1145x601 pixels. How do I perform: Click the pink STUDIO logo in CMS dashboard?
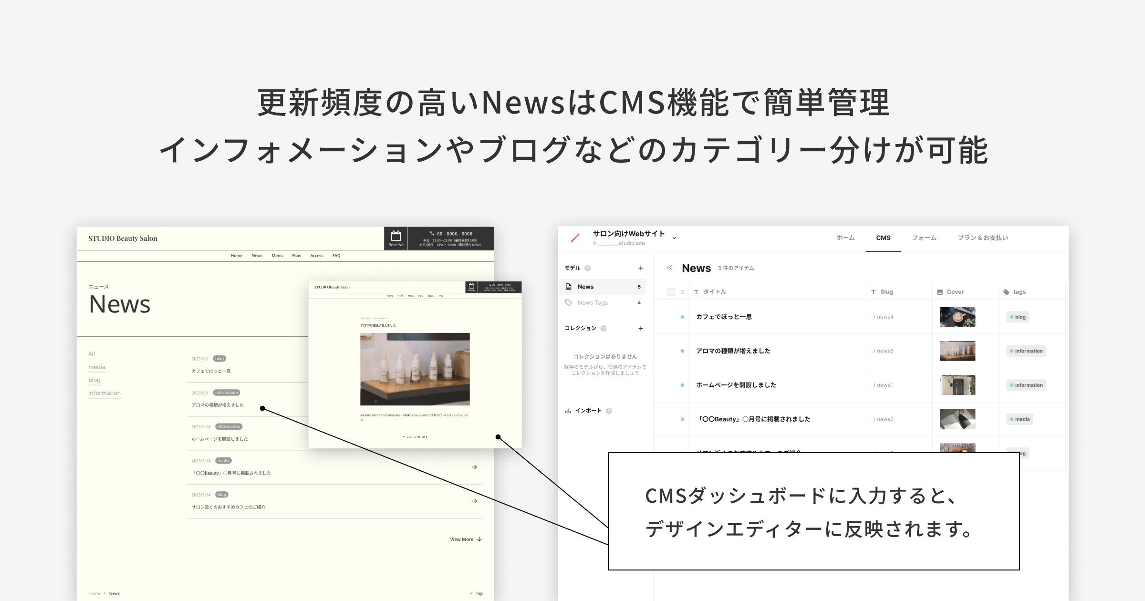[x=575, y=238]
